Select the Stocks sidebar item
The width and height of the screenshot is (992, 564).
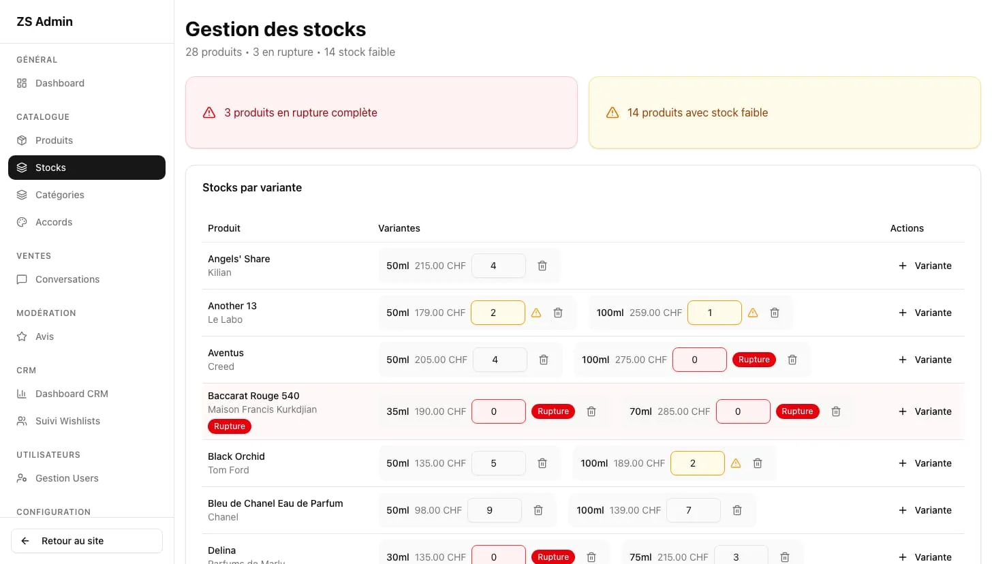pos(87,168)
